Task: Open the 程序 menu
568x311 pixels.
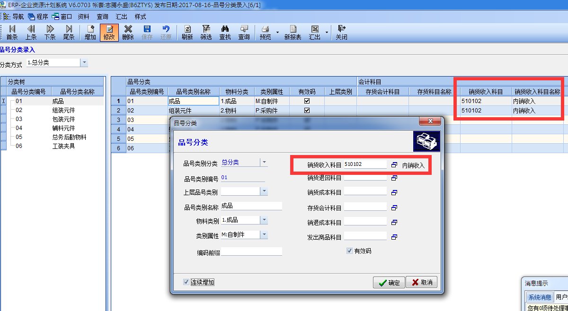Action: point(38,16)
